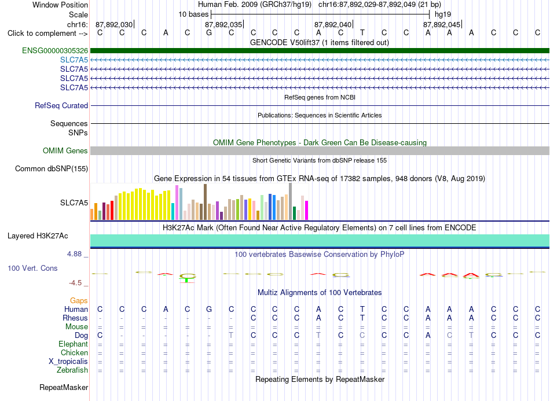Click the Basewise Conservation by PhyloP title
Screen dimensions: 550x401
[x=320, y=254]
